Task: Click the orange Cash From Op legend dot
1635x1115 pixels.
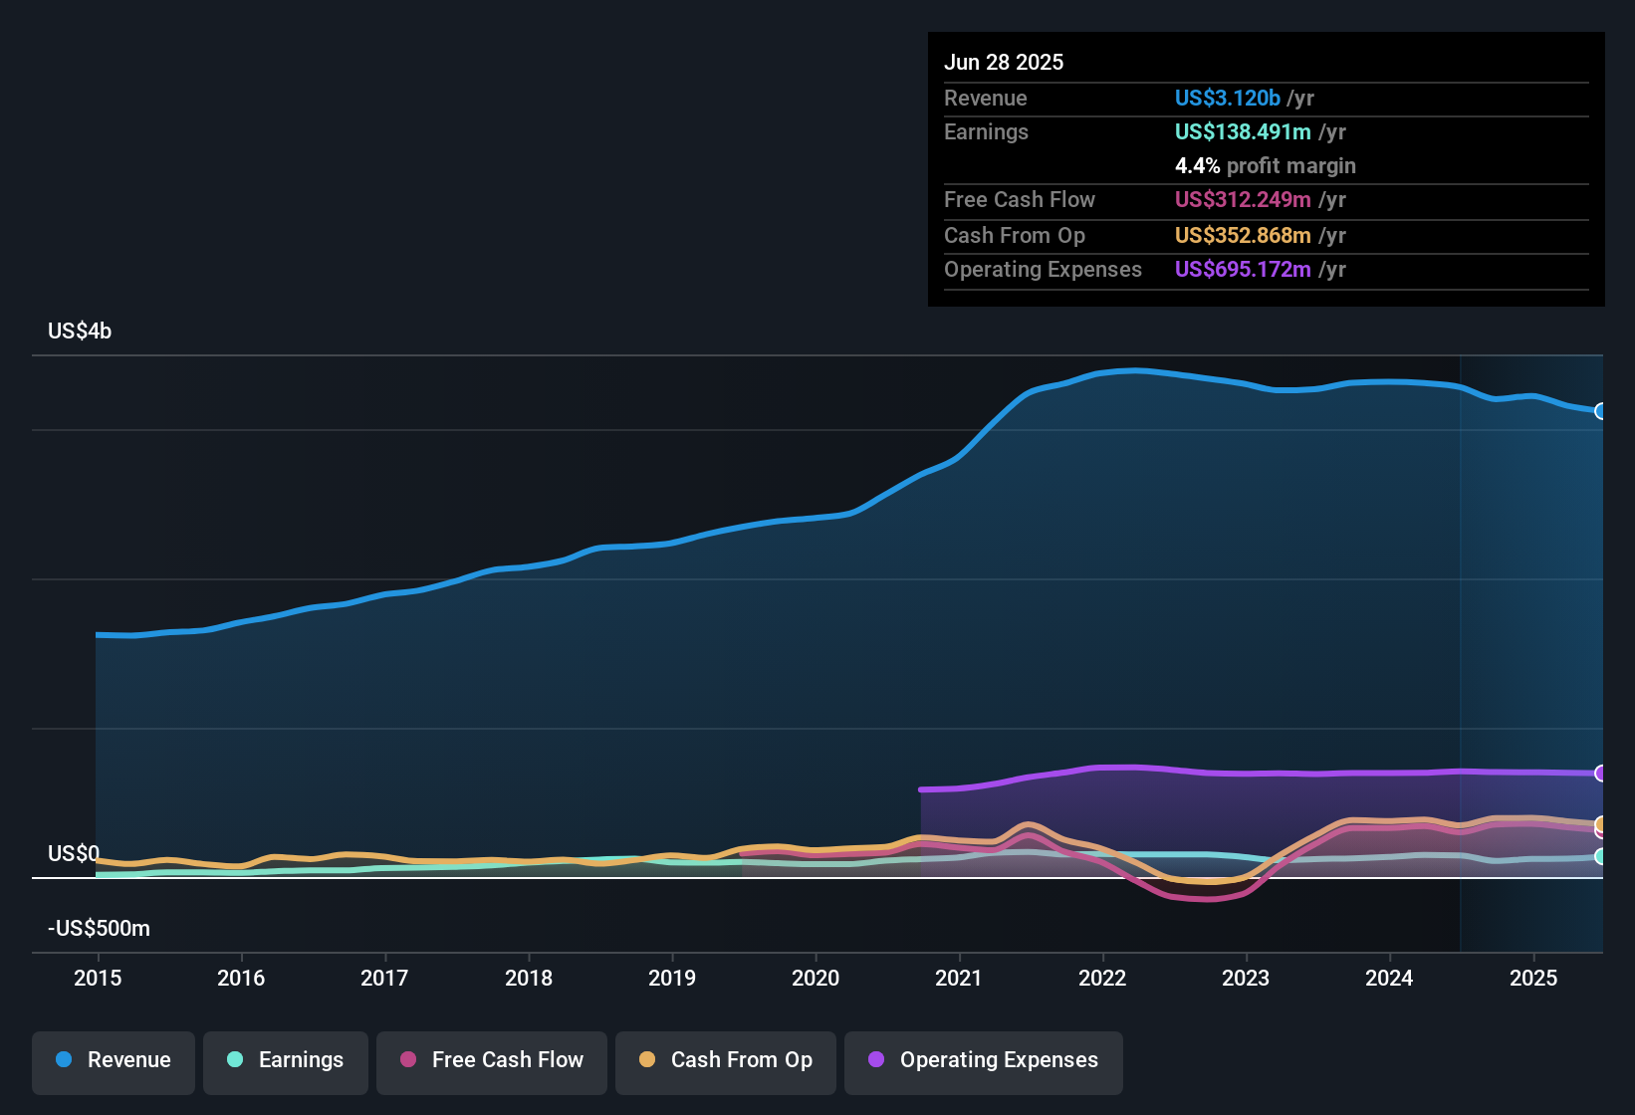Action: click(646, 1060)
